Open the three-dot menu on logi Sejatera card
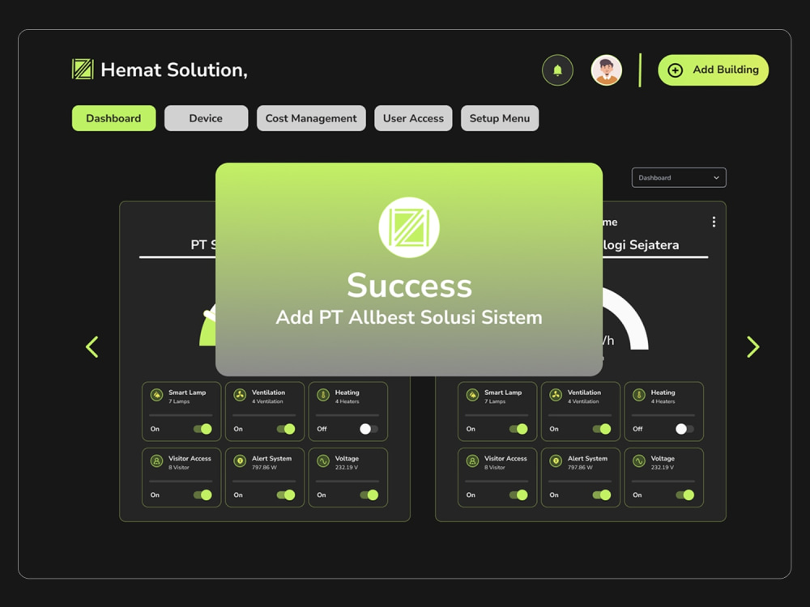This screenshot has height=607, width=810. (714, 222)
